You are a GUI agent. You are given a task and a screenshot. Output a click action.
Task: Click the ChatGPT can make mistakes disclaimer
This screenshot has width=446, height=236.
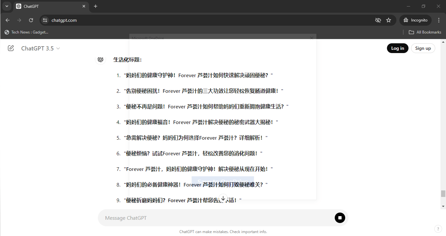[223, 232]
